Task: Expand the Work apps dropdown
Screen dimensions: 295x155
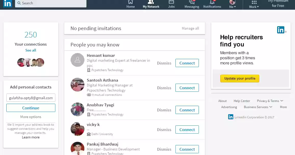Action: pos(254,4)
